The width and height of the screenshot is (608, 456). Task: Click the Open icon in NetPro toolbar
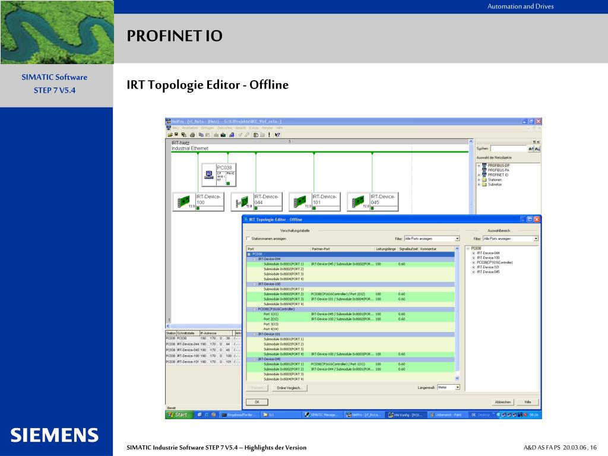(170, 135)
